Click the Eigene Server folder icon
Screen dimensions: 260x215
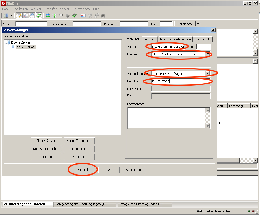tap(8, 42)
